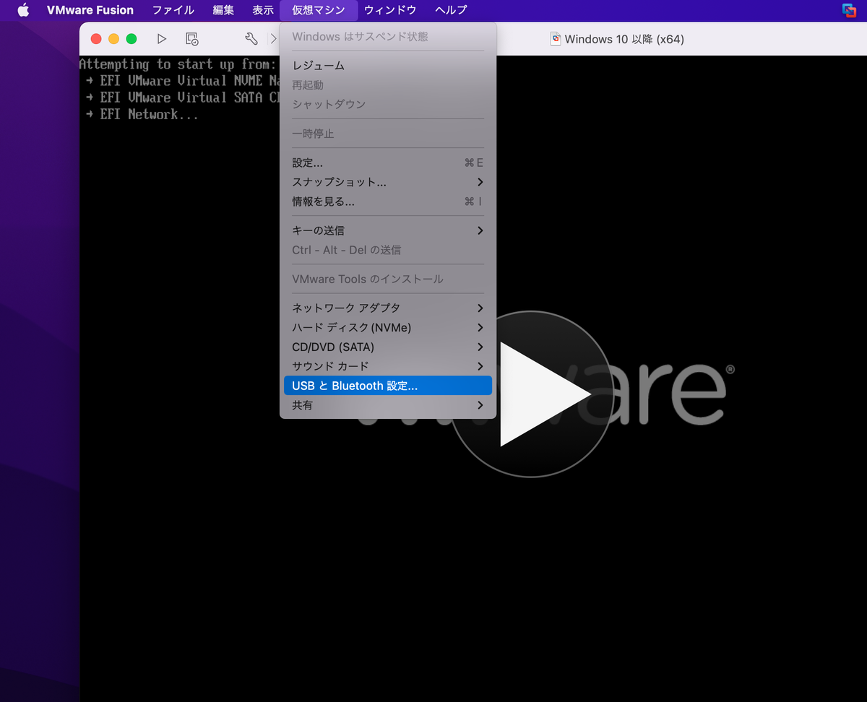The image size is (867, 702).
Task: Open the ファイル menu
Action: (x=173, y=10)
